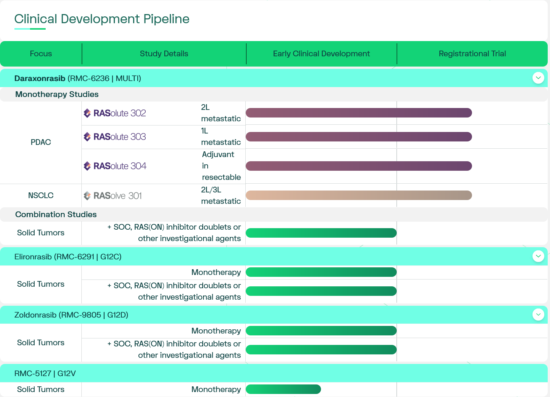Select the Registrational Trial column header

pos(472,54)
